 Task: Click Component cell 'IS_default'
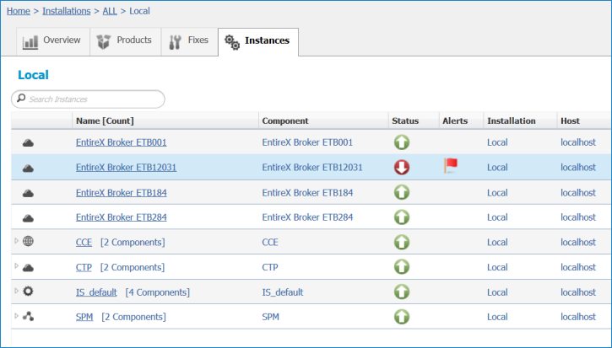point(283,292)
